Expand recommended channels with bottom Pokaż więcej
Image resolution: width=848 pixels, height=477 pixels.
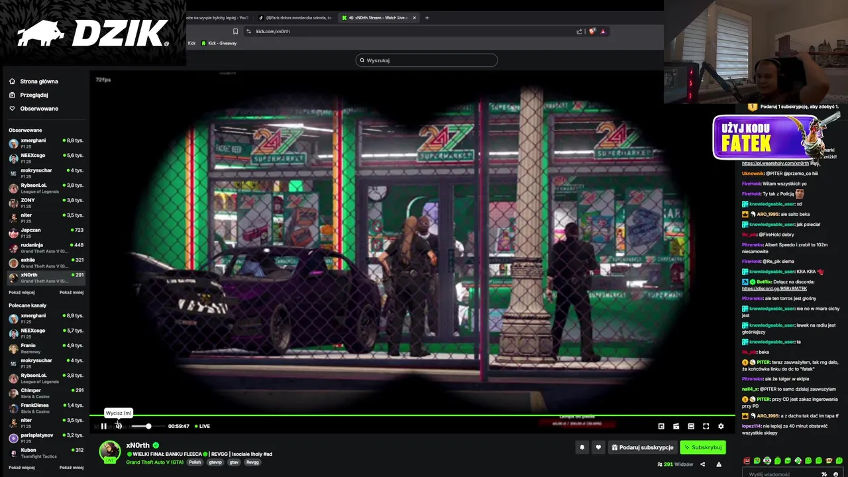tap(22, 468)
